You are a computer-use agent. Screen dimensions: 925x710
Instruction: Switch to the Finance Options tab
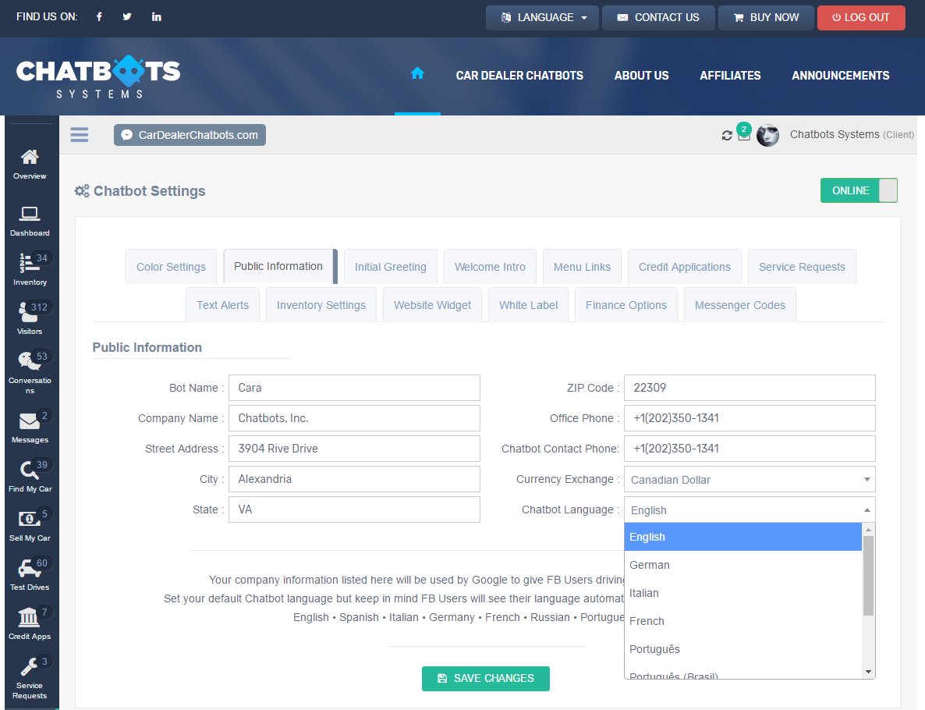626,305
